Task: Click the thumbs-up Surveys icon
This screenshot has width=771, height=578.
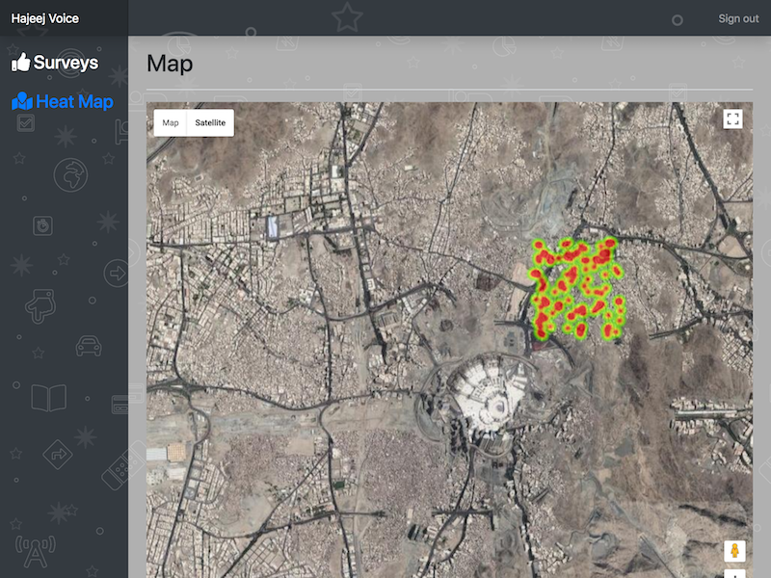Action: [20, 63]
